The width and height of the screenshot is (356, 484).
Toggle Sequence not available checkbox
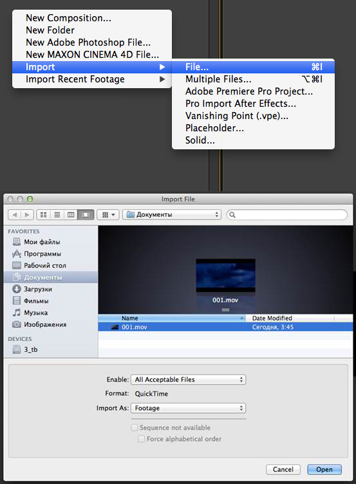(x=135, y=427)
